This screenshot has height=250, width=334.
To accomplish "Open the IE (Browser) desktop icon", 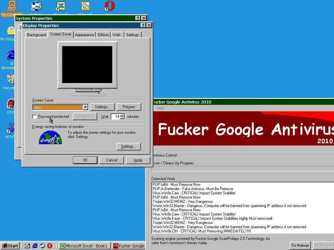I will point(11,55).
